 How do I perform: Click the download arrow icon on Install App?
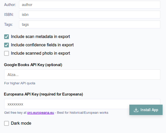tap(136, 110)
